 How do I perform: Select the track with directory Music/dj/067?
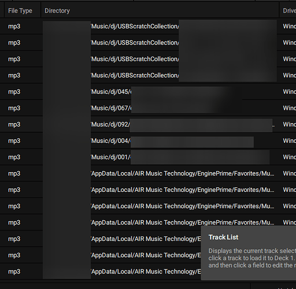[x=148, y=108]
